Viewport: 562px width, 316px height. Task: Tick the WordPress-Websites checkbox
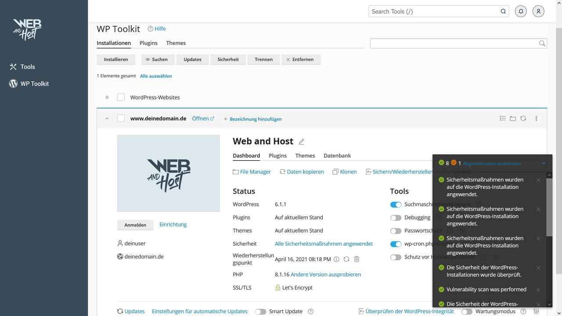click(121, 97)
